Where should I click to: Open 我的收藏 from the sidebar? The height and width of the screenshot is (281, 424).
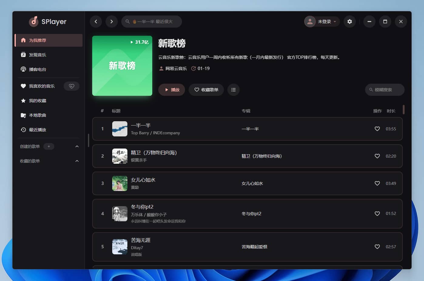click(37, 101)
